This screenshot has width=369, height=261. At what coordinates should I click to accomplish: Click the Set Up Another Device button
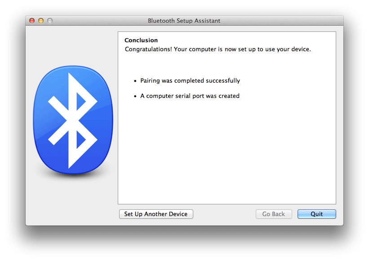click(x=156, y=214)
